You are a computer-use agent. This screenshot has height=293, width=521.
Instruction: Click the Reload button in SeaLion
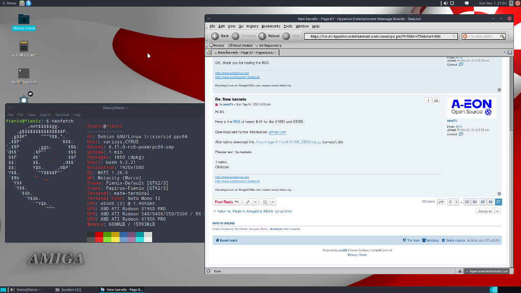click(270, 36)
